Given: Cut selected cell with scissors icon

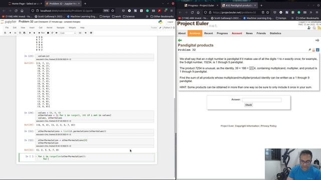Looking at the screenshot, I should click(16, 33).
